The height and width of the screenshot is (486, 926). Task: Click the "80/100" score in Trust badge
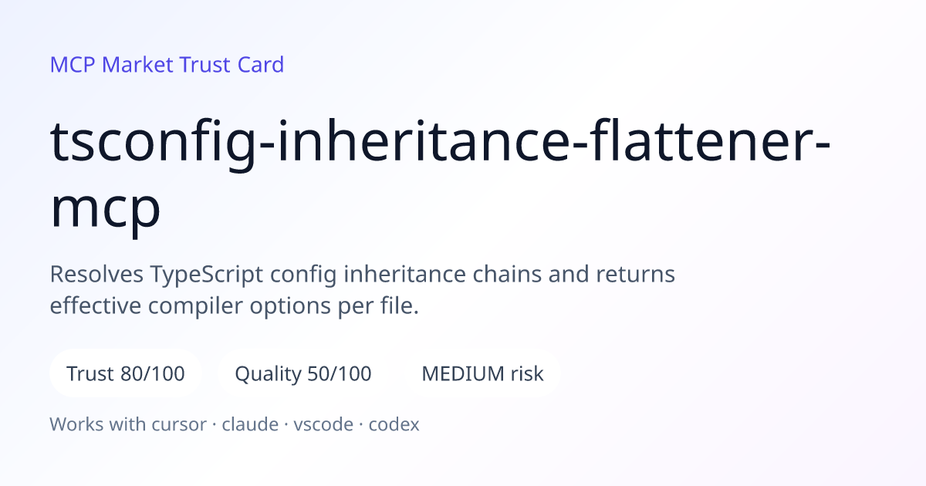coord(153,374)
